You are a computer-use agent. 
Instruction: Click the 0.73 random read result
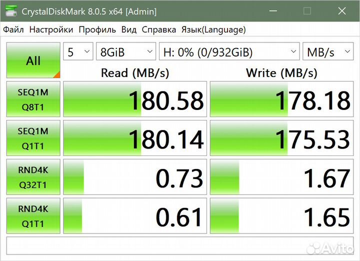click(x=135, y=177)
